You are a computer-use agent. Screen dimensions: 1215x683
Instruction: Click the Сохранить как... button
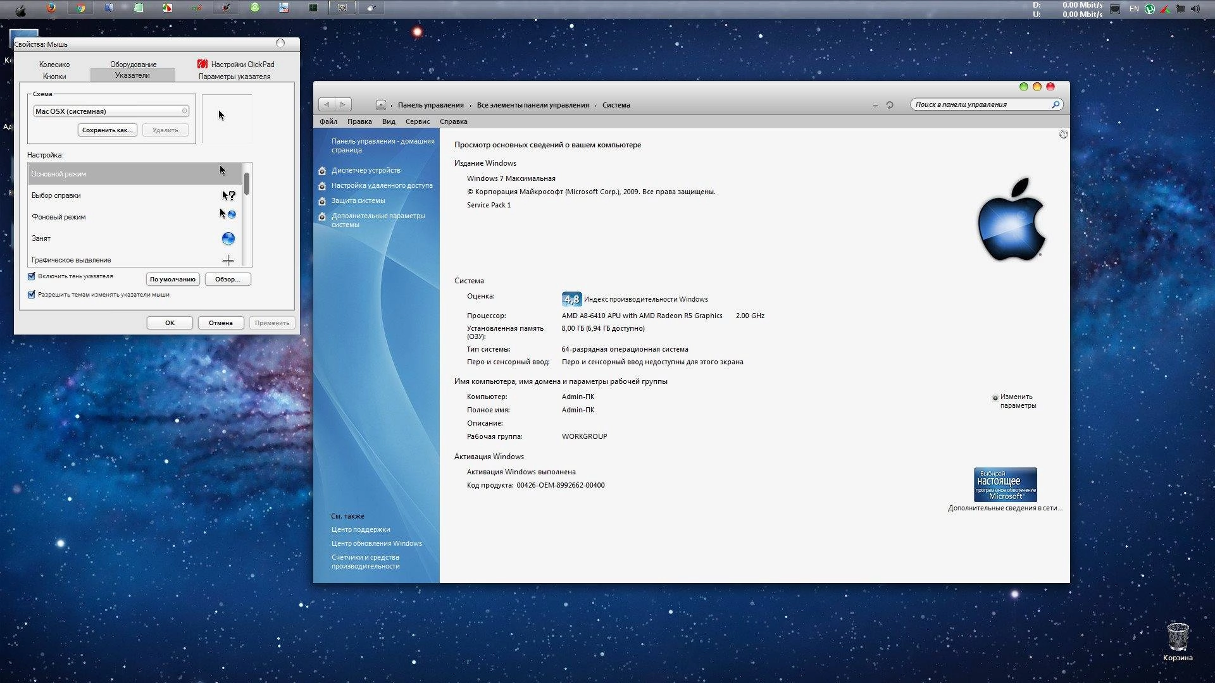click(108, 130)
